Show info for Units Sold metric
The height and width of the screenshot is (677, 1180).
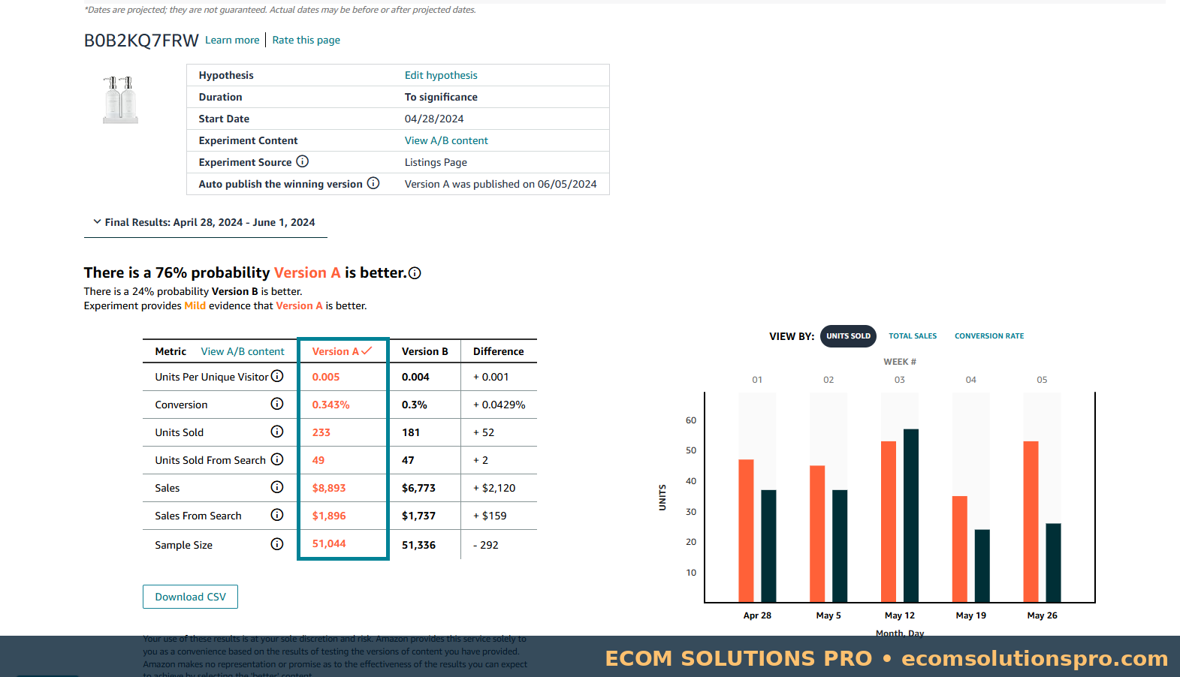tap(277, 432)
